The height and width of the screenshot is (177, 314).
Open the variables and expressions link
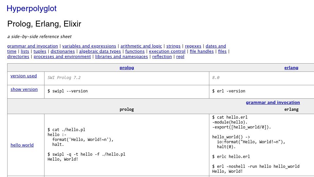click(89, 46)
